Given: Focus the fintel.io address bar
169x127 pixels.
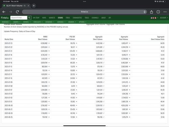Looking at the screenshot, I should [x=84, y=12].
